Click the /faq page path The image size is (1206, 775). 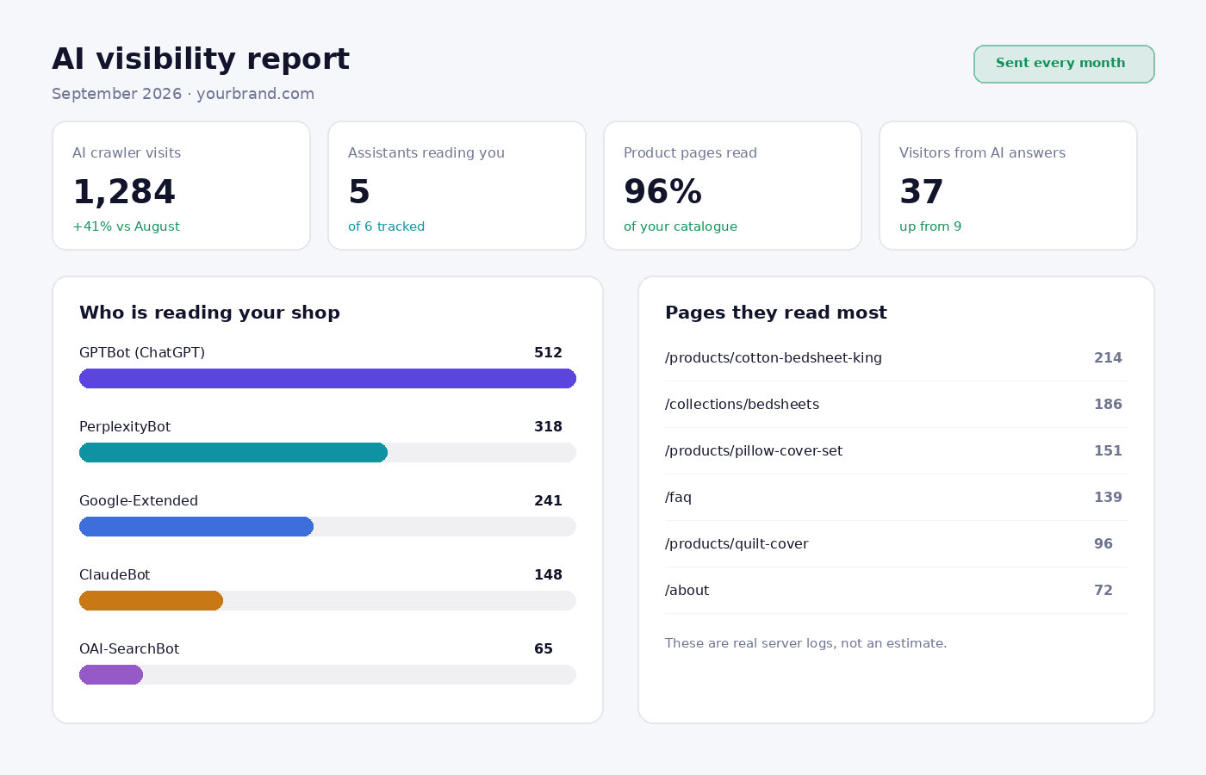click(679, 498)
